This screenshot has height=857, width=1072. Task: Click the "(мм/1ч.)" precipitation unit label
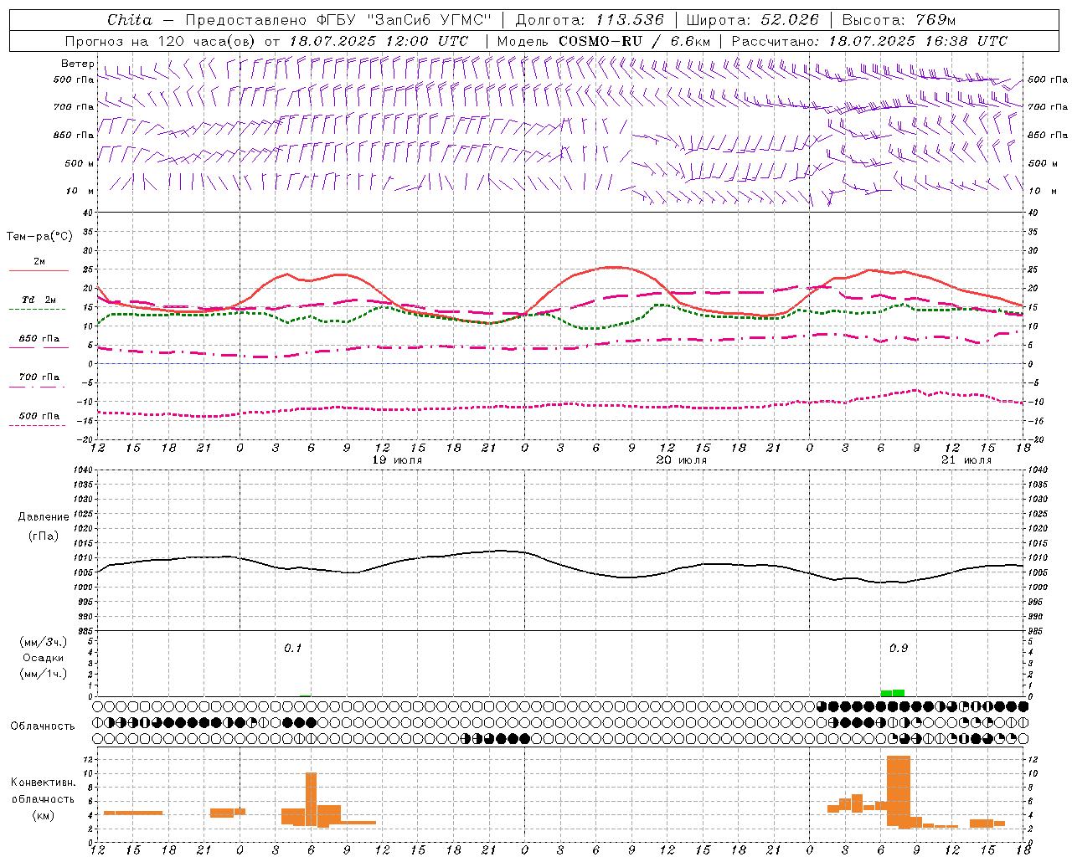click(x=44, y=674)
